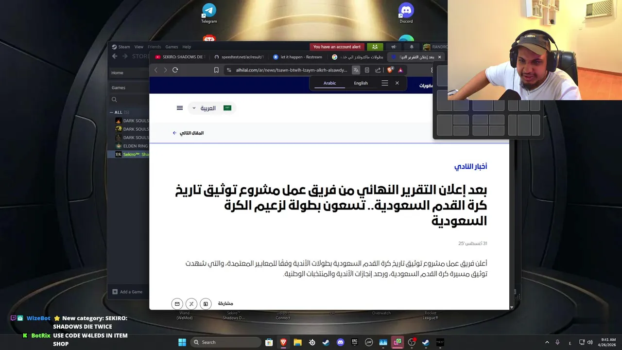Open reader mode icon in address bar

[367, 70]
